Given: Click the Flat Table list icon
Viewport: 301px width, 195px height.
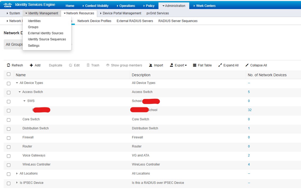Looking at the screenshot, I should click(195, 65).
